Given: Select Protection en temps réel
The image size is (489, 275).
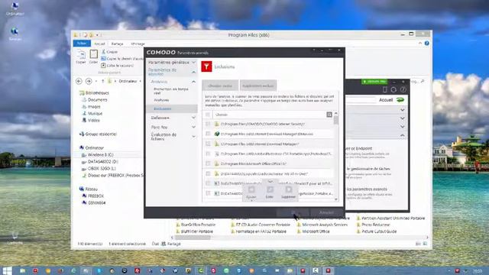Looking at the screenshot, I should (x=171, y=91).
